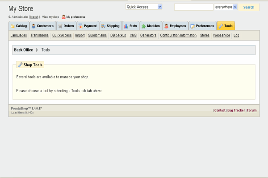
Task: Open the Tools tab
Action: click(x=225, y=26)
